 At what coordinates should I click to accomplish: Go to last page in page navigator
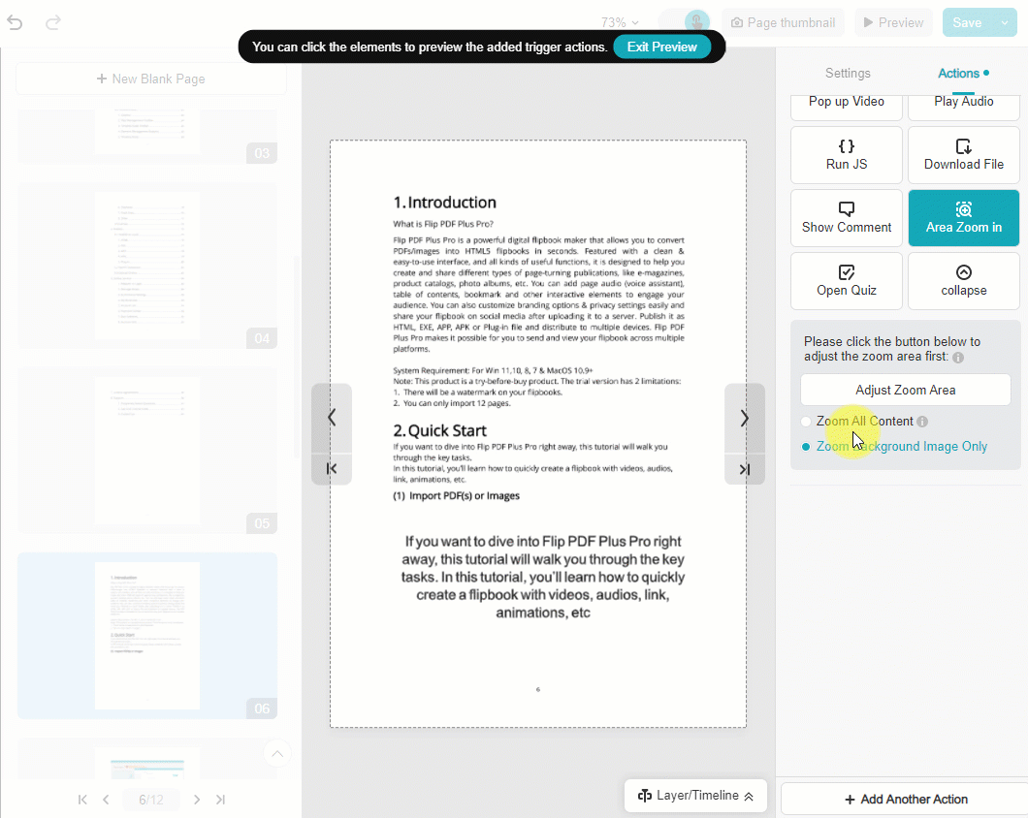coord(221,800)
